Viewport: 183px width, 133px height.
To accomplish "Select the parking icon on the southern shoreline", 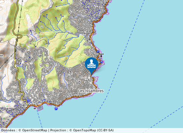I will (x=56, y=109).
